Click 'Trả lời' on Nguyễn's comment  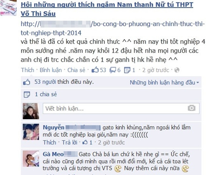pos(70,143)
